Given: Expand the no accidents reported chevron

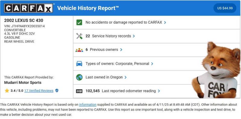Looking at the screenshot, I should [x=165, y=23].
